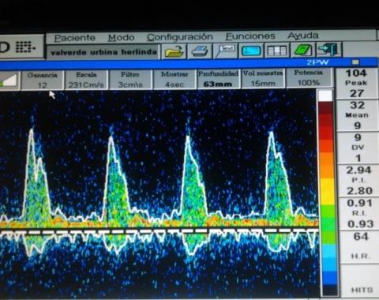Click the Potencia 100% power setting
379x300 pixels.
click(308, 77)
